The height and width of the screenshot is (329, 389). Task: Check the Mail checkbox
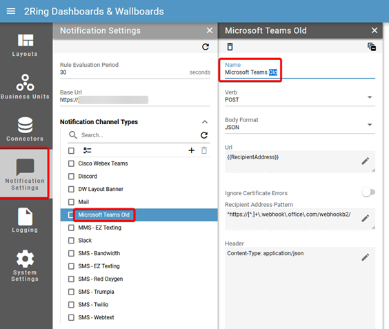71,202
